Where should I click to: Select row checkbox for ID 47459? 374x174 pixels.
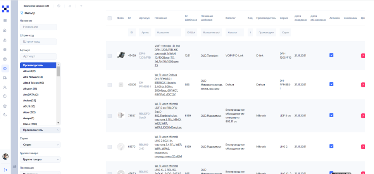109,56
